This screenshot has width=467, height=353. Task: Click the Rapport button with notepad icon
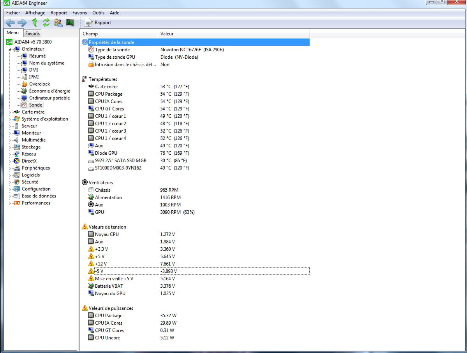coord(98,23)
